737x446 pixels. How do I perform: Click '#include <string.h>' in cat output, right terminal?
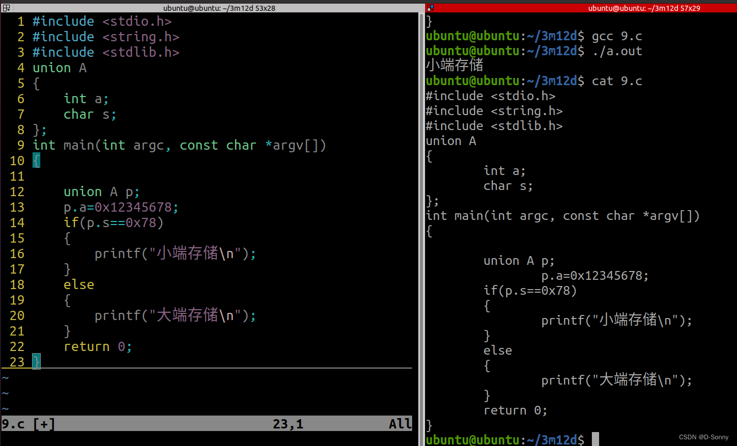pos(494,111)
